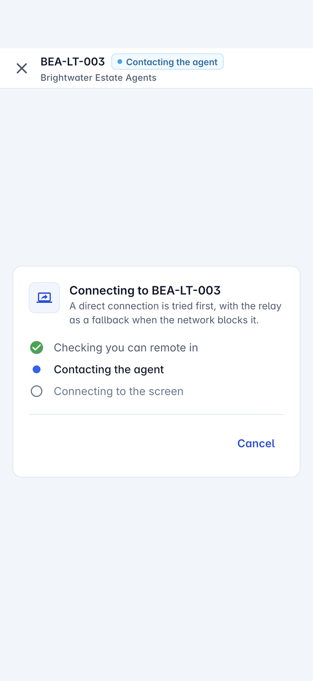
Task: Select the Connecting to the screen step label
Action: tap(118, 391)
